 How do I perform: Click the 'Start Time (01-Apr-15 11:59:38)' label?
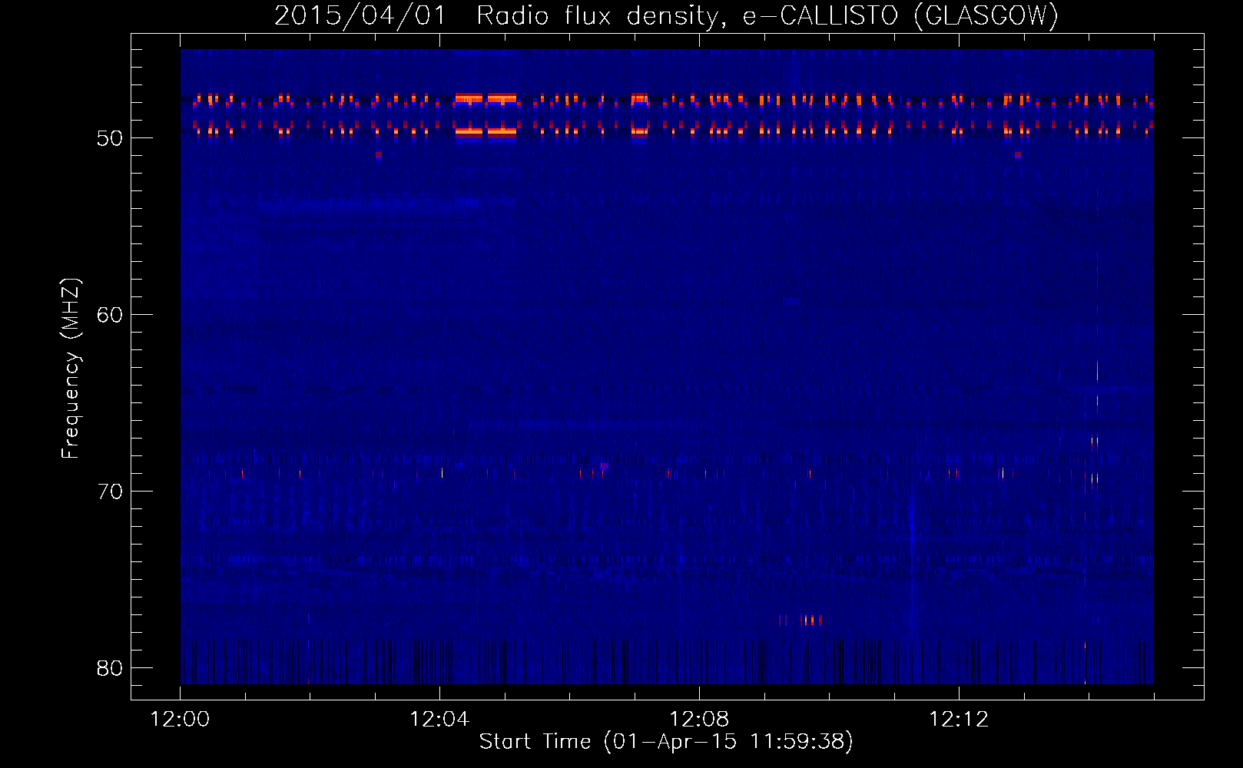pos(666,742)
